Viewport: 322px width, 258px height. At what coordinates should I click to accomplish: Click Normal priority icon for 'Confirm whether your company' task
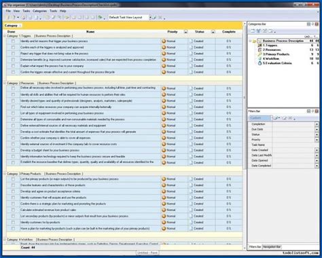coord(164,138)
